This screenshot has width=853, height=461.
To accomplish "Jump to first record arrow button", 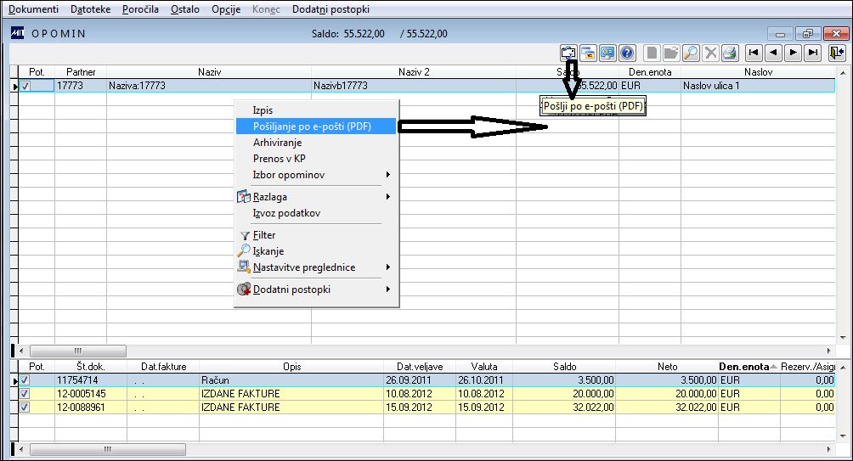I will (x=754, y=53).
